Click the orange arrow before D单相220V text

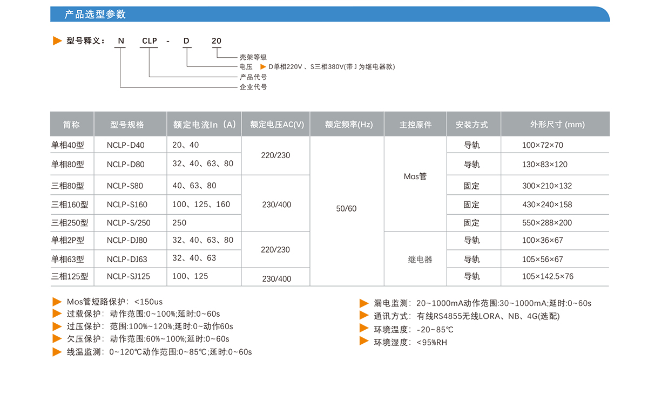[x=263, y=67]
